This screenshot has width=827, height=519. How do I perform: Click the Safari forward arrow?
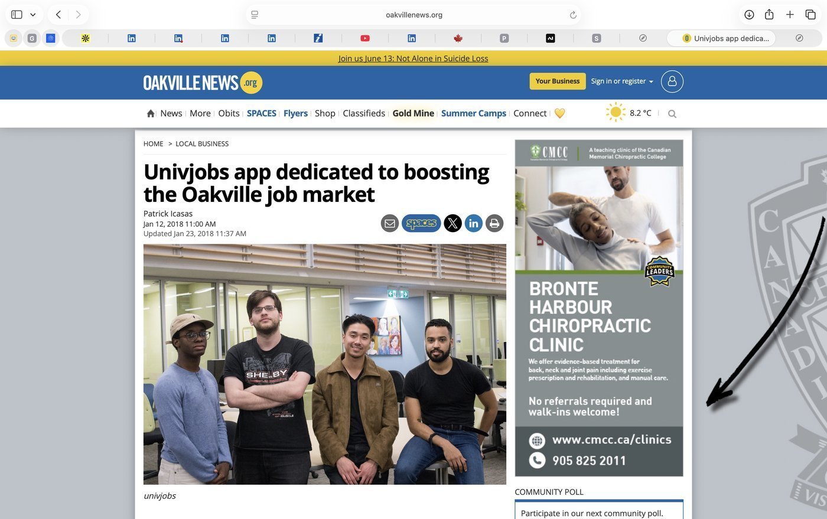[78, 15]
